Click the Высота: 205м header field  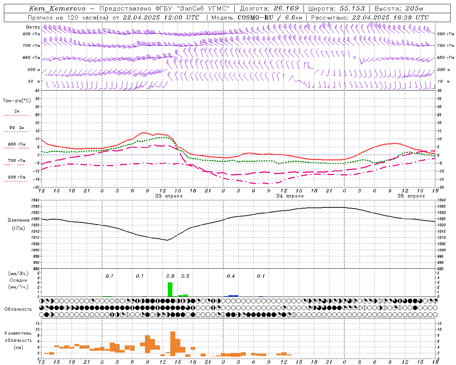pyautogui.click(x=399, y=9)
